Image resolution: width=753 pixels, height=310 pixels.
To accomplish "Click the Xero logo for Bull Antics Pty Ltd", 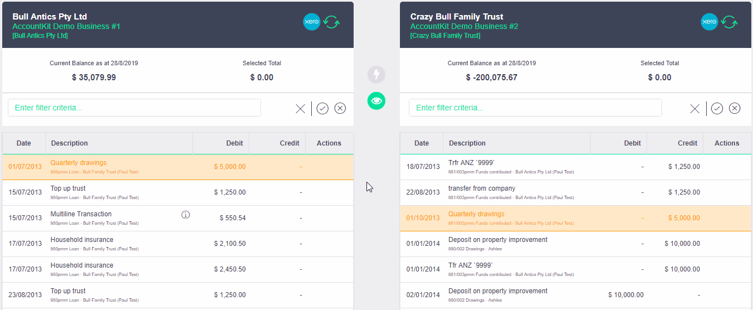I will coord(311,22).
